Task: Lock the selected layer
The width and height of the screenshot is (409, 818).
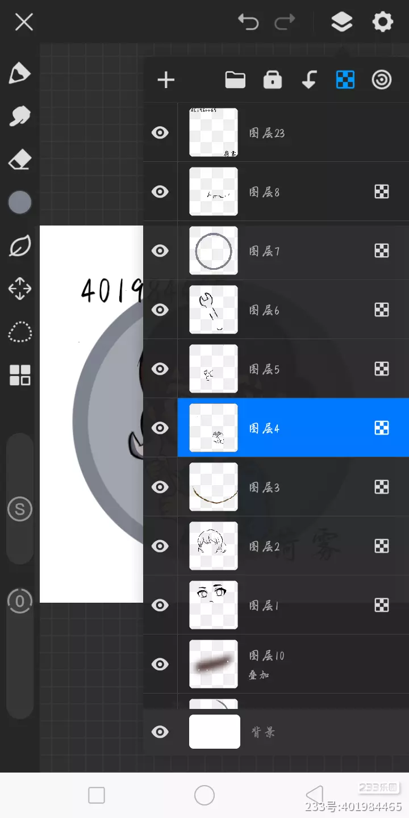Action: click(273, 80)
